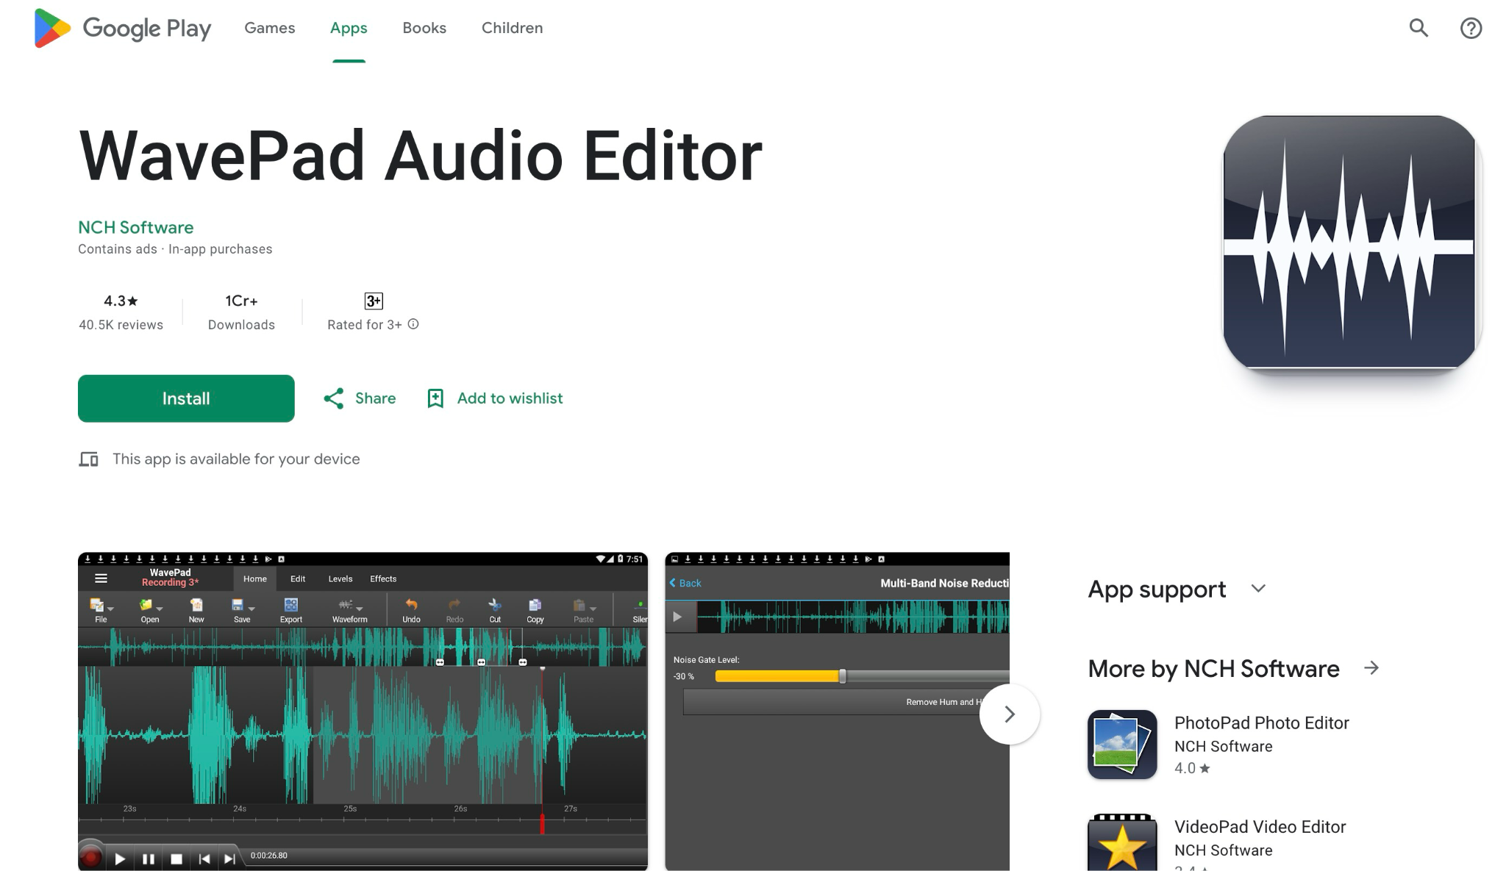Go to the Games tab
Screen dimensions: 1506x871
(270, 28)
